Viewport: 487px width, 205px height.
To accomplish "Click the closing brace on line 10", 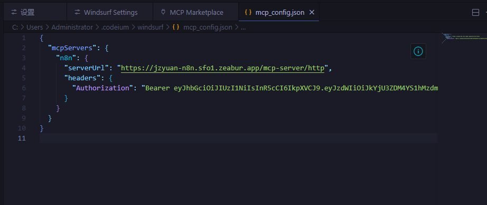I will click(x=42, y=128).
